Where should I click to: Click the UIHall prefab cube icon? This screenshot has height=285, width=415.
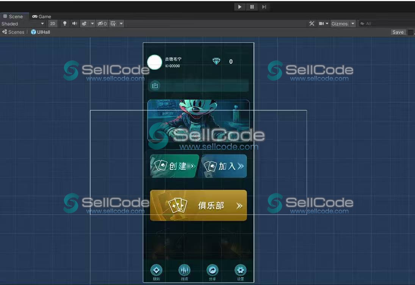click(33, 32)
